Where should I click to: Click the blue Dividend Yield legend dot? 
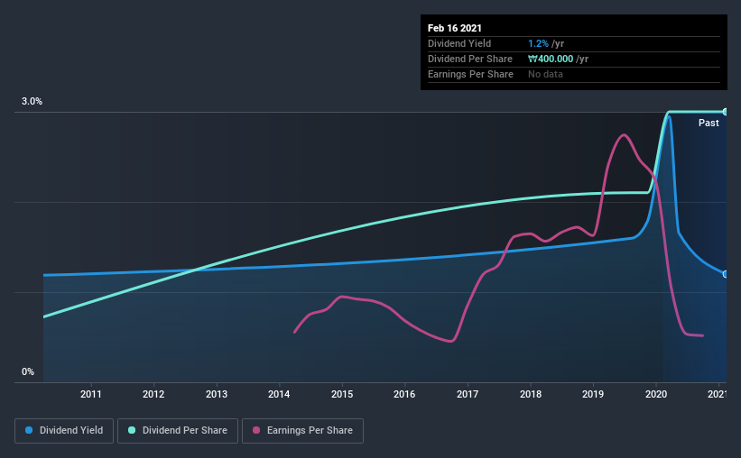point(29,430)
